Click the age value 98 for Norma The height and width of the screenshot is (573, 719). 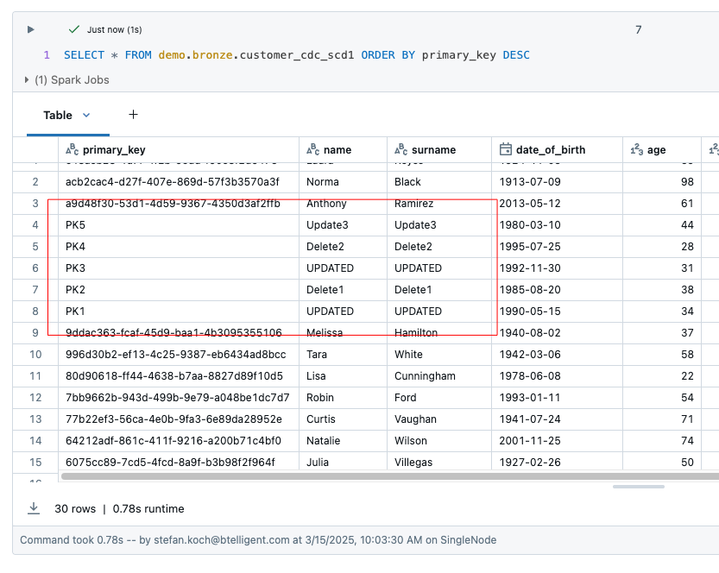coord(687,182)
